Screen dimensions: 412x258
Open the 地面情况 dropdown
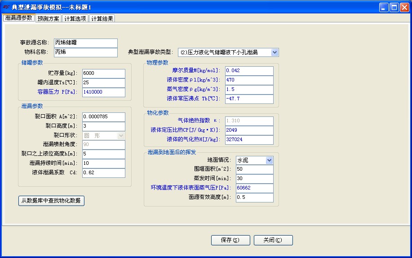pos(269,160)
